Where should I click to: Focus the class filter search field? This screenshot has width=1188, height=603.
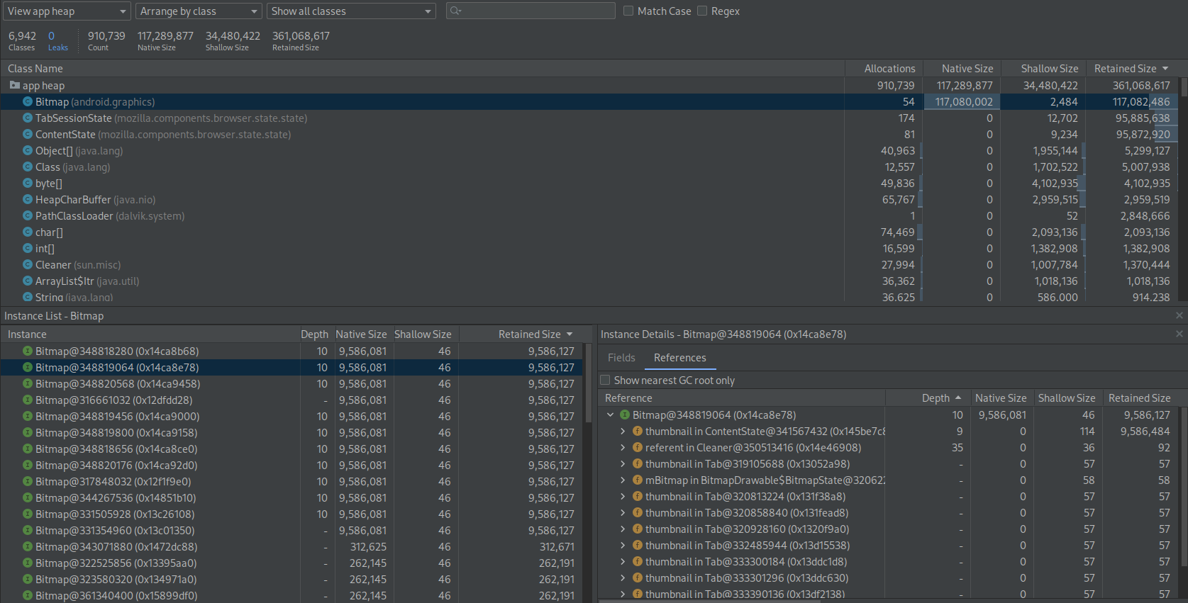pyautogui.click(x=531, y=11)
